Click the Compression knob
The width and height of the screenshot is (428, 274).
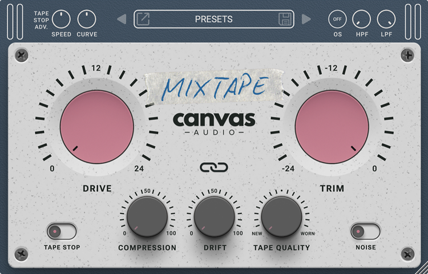tap(147, 217)
